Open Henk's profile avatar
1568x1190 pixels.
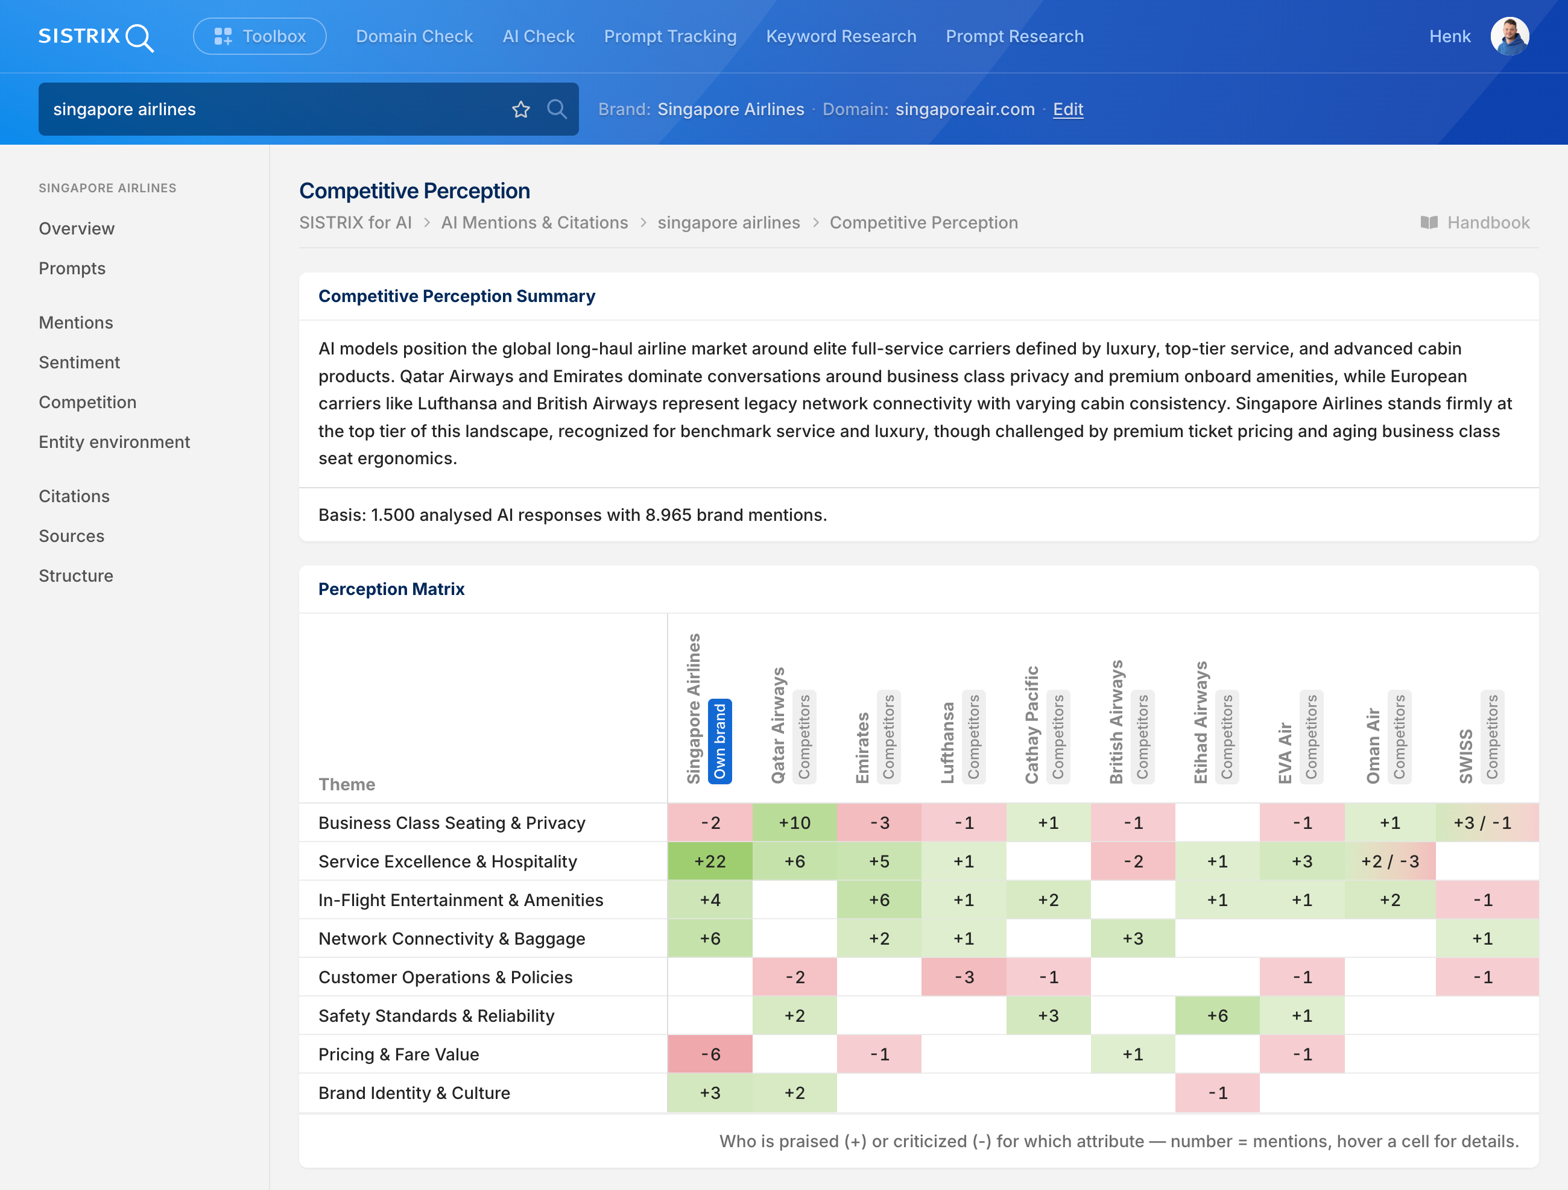click(x=1510, y=36)
